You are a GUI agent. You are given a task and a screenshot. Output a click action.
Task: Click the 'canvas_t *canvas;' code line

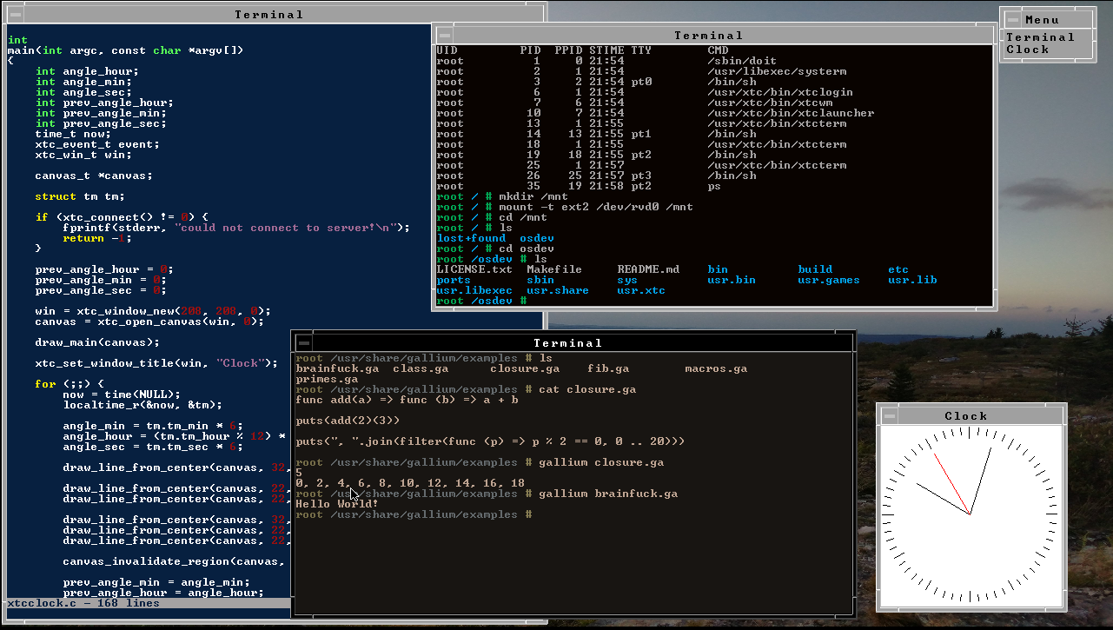point(94,176)
